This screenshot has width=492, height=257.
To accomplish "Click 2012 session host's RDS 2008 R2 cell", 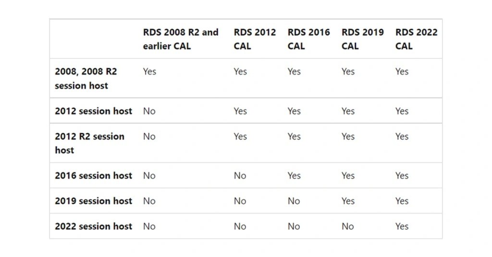I will click(149, 111).
